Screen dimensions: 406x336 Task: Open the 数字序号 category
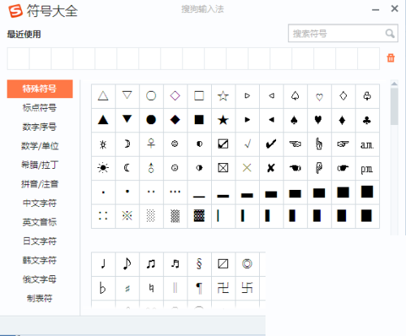pos(40,127)
